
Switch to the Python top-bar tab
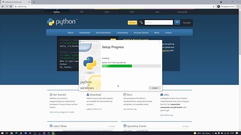pos(57,12)
